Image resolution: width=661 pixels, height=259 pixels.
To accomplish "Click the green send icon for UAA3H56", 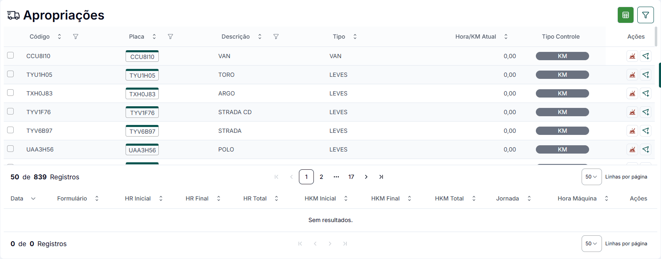I will click(x=646, y=149).
